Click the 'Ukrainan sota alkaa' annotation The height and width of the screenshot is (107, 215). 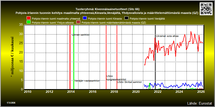pos(167,36)
